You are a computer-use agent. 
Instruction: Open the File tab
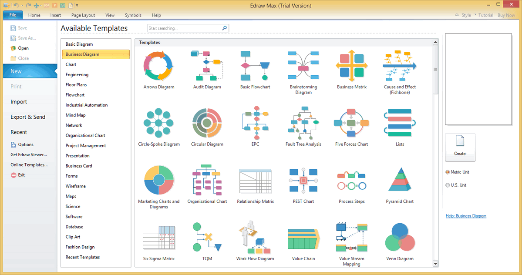coord(13,15)
